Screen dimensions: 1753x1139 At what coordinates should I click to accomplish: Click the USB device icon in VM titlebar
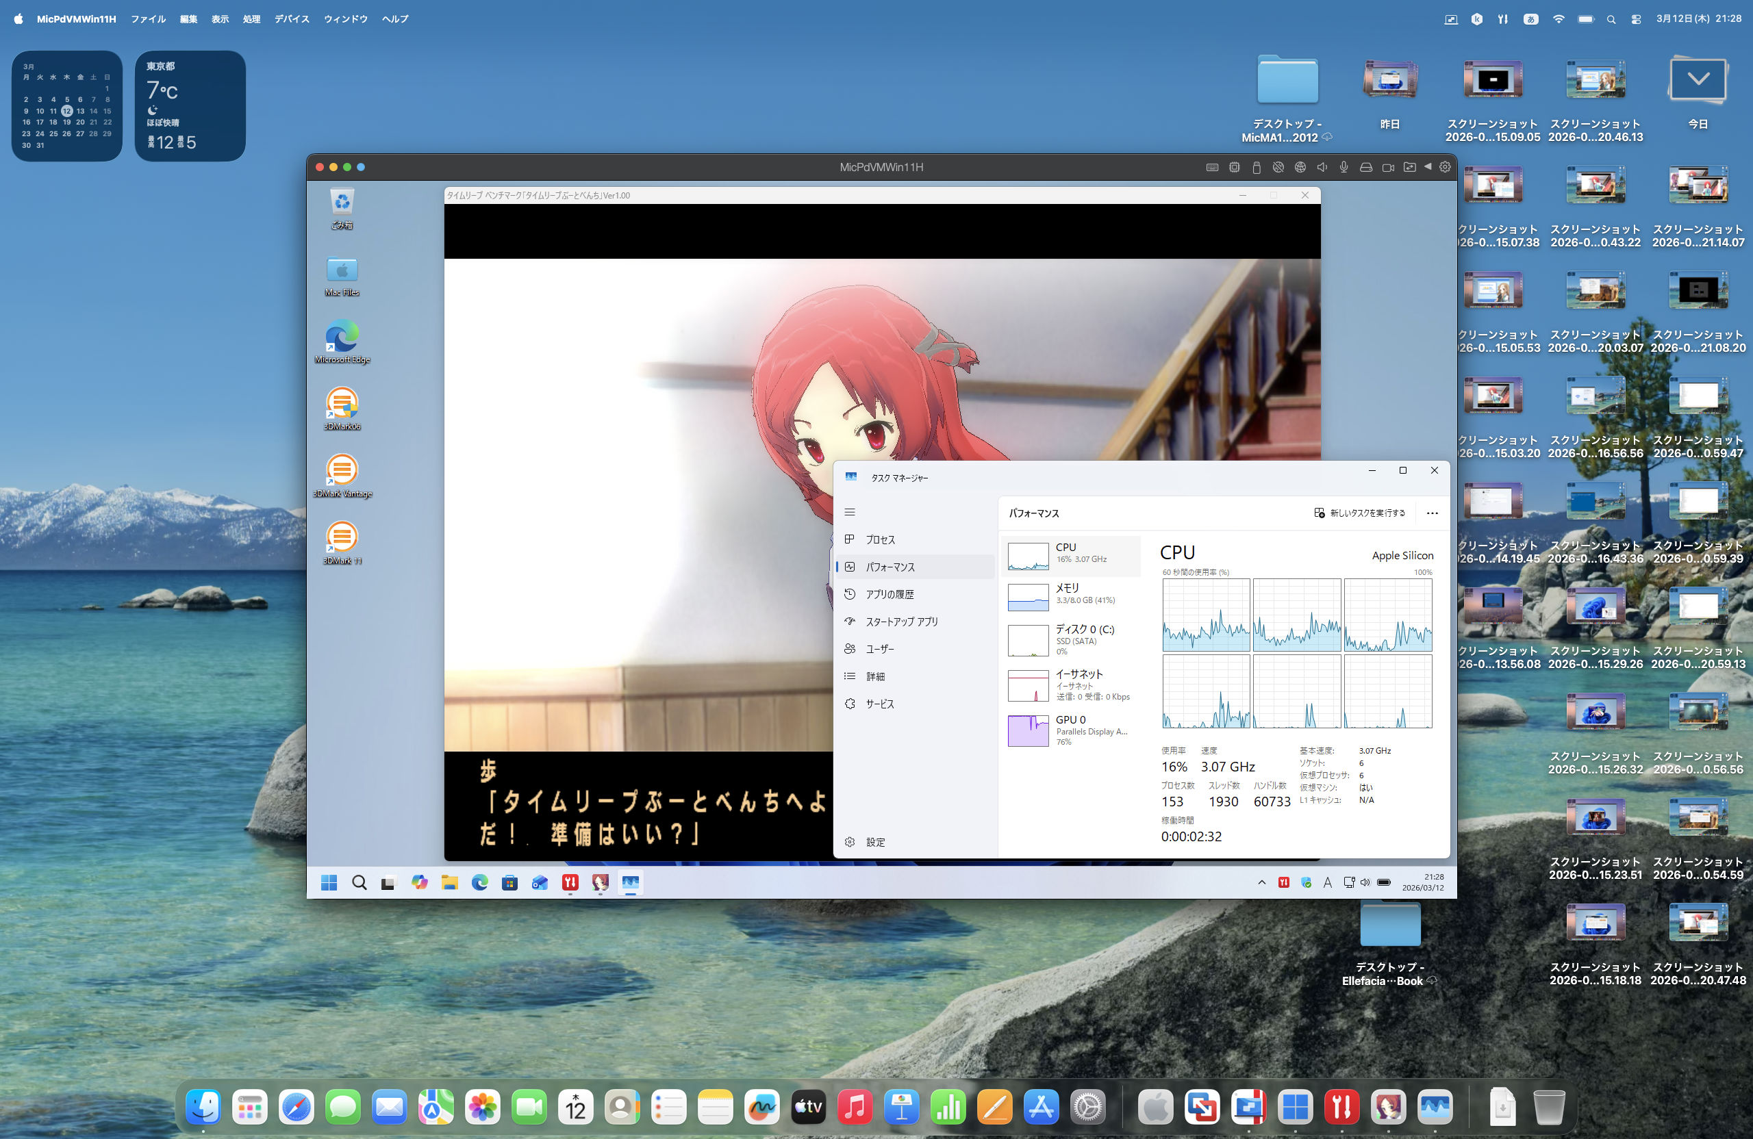[1257, 167]
